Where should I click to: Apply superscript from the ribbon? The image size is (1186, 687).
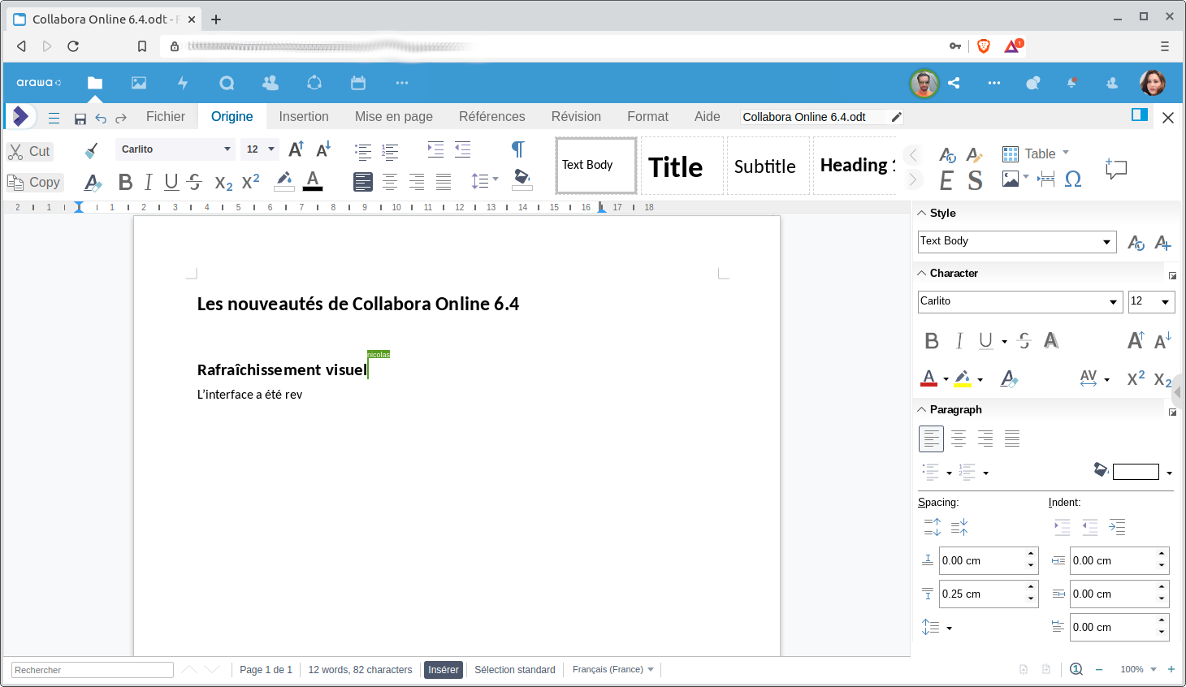click(251, 181)
